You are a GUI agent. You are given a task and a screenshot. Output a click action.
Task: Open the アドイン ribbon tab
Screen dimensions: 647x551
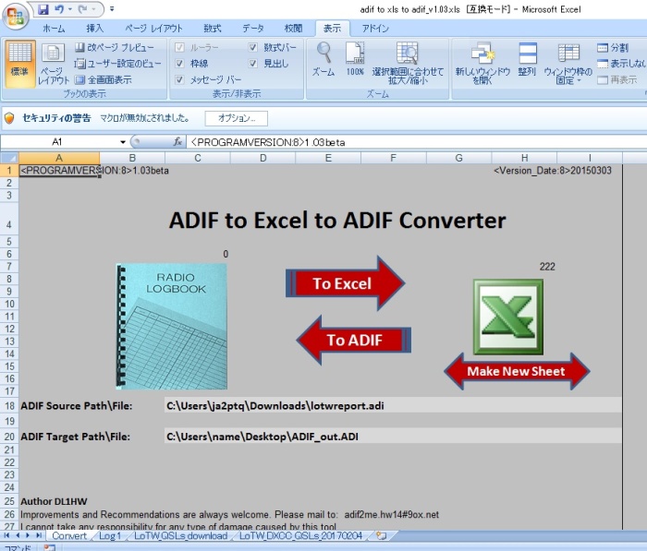coord(375,28)
